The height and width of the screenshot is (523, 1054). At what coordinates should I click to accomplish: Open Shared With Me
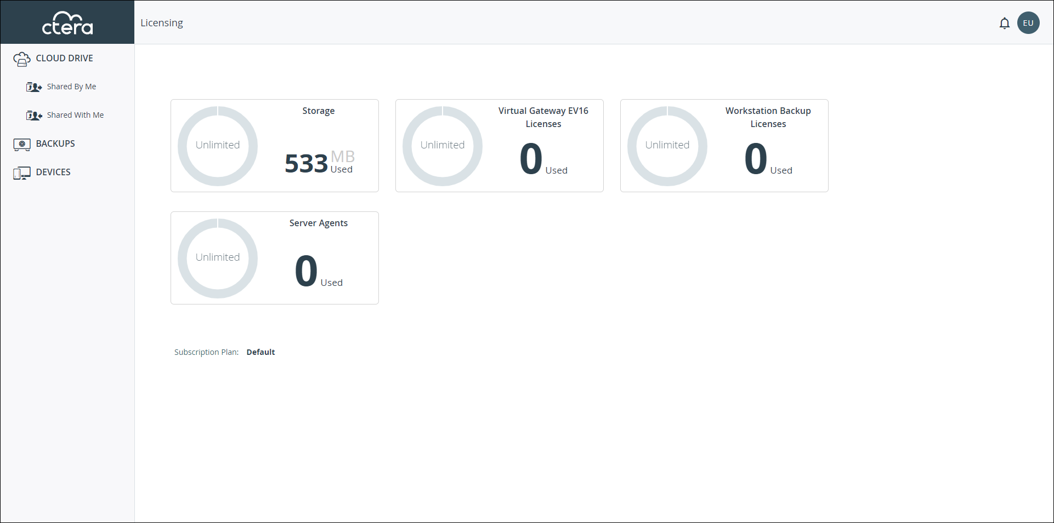(75, 115)
